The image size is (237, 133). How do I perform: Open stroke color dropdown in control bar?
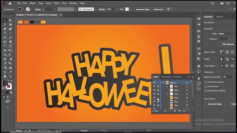[x=31, y=9]
